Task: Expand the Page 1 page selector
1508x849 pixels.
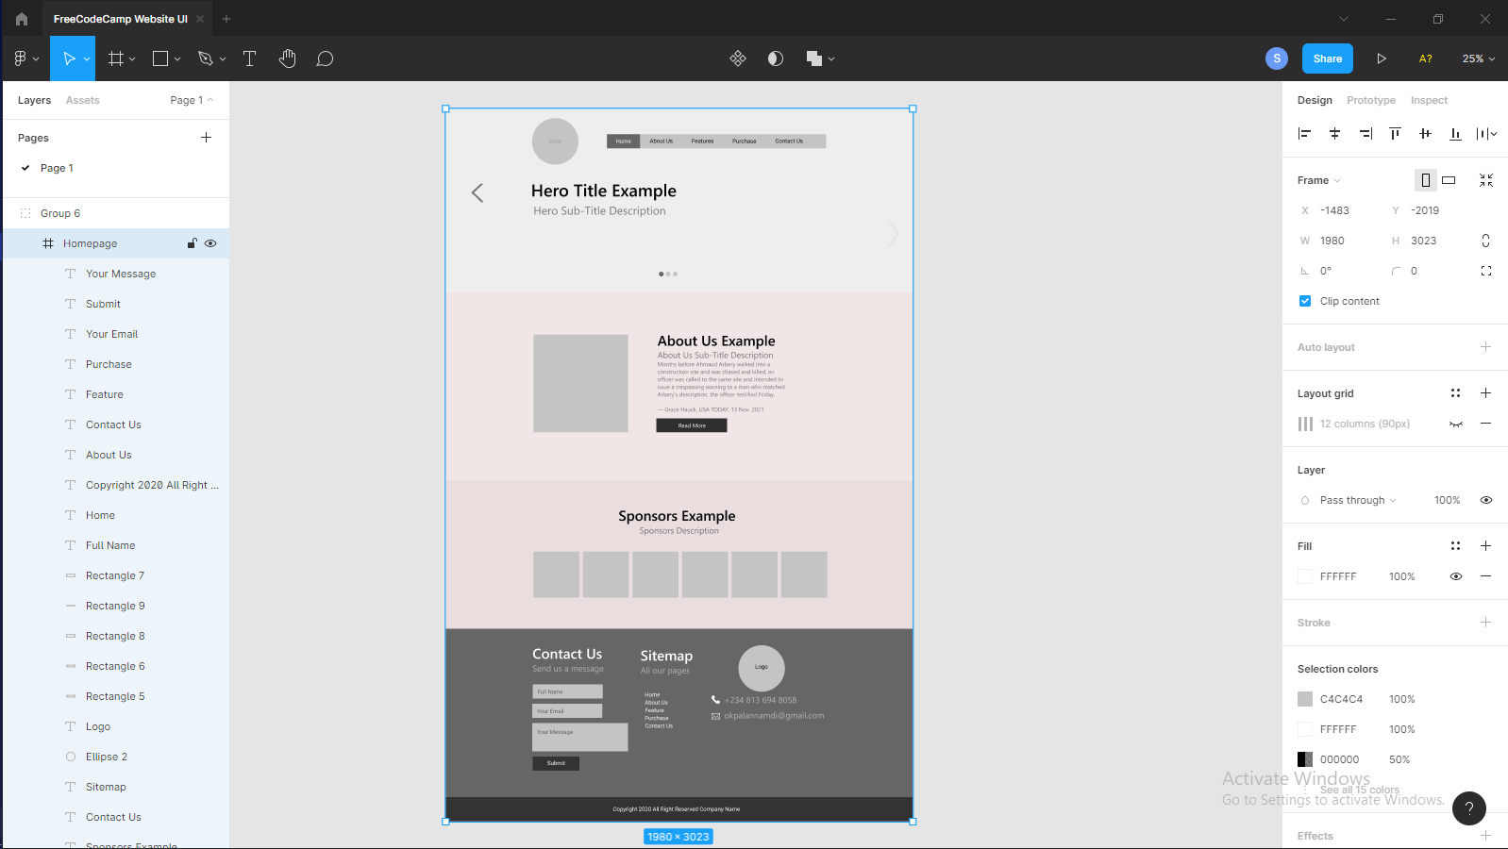Action: coord(192,100)
